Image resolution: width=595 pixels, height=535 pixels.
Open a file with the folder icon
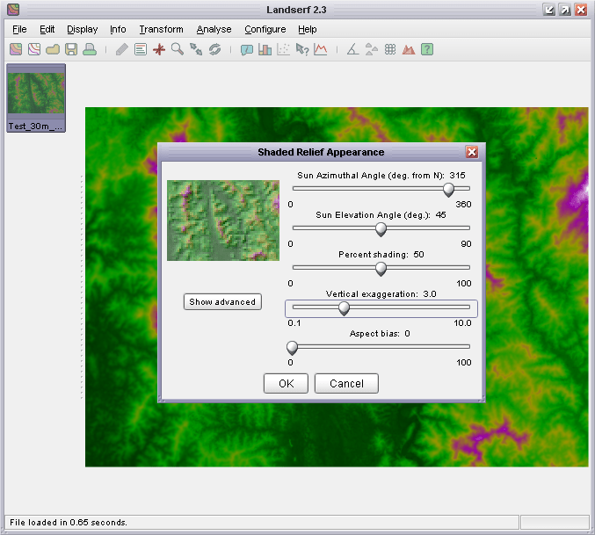point(53,49)
